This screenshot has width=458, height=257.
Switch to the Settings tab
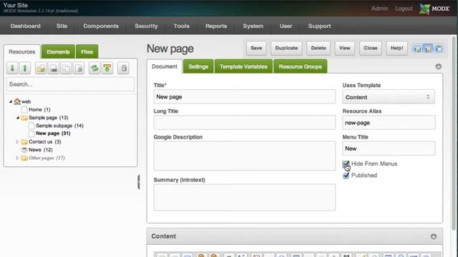[198, 66]
